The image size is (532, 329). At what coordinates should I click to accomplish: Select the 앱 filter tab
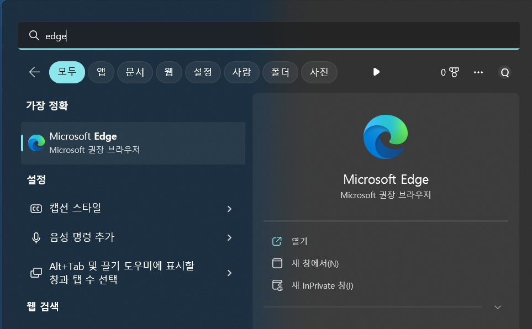[x=101, y=72]
